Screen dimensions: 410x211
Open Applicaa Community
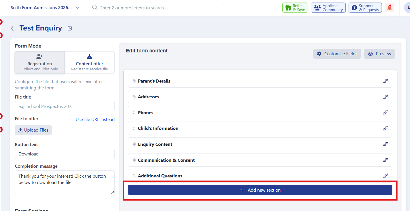(328, 8)
